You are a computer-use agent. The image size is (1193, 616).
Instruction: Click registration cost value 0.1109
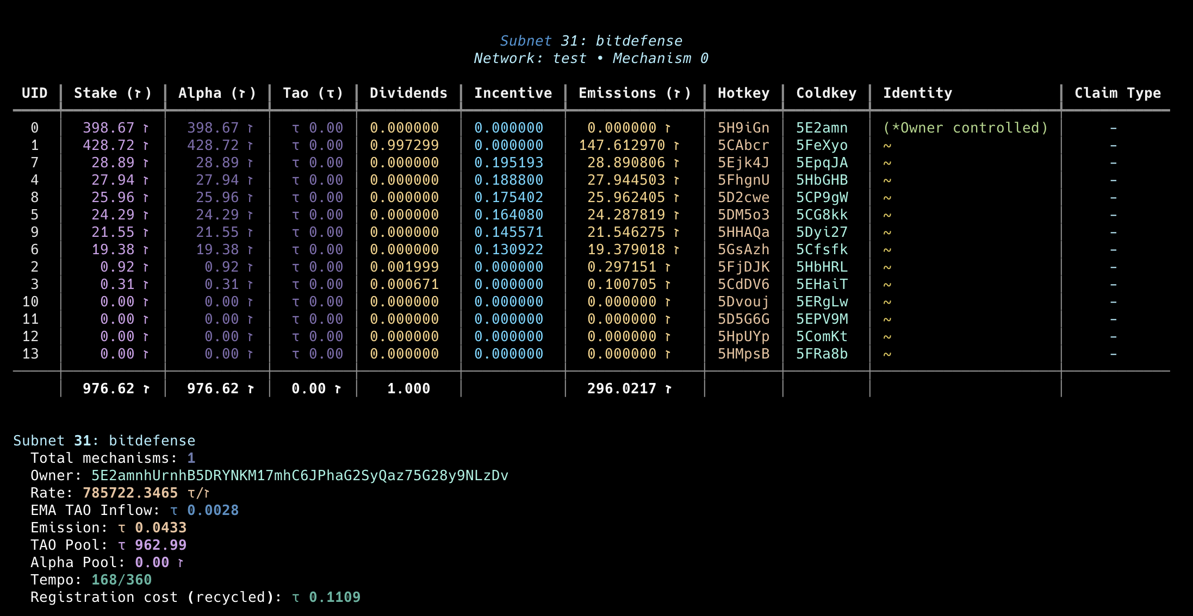(334, 597)
